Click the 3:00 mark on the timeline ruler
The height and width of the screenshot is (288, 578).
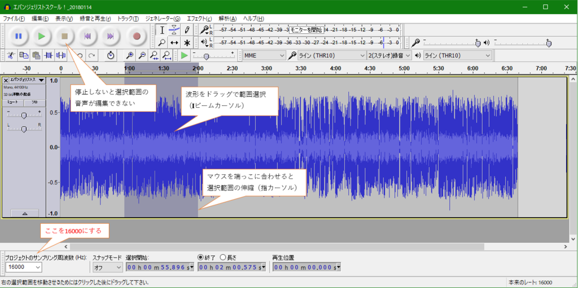(x=266, y=68)
